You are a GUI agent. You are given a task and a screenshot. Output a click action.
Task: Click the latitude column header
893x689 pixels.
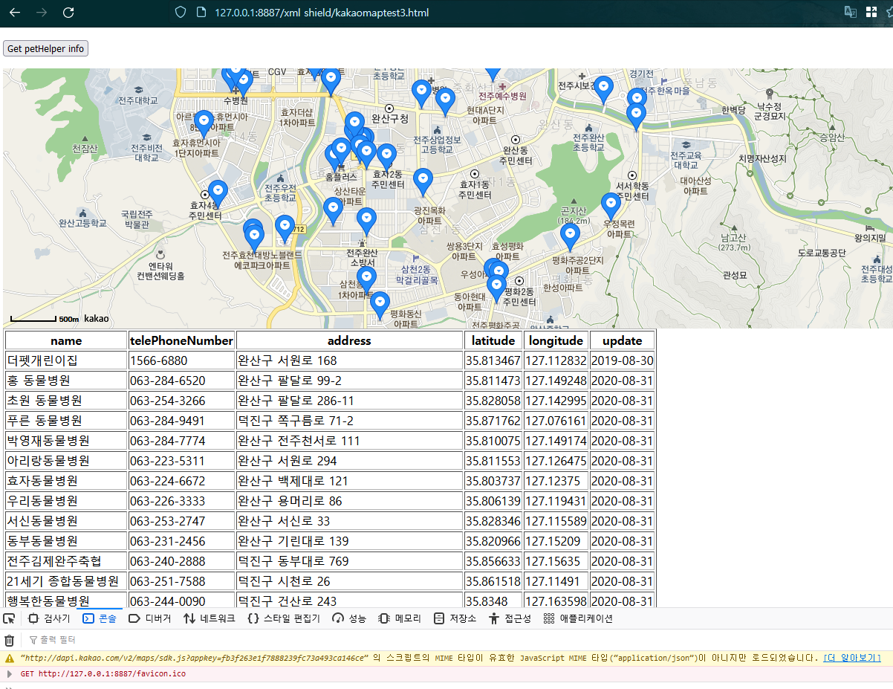coord(493,340)
